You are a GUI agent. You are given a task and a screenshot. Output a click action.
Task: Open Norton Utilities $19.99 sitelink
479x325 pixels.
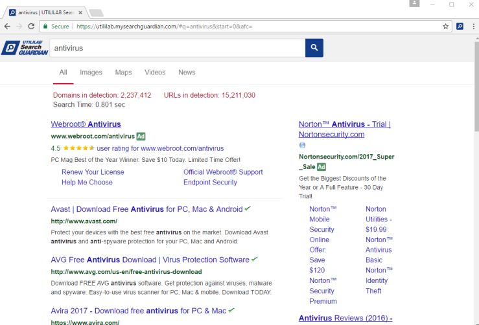[379, 219]
